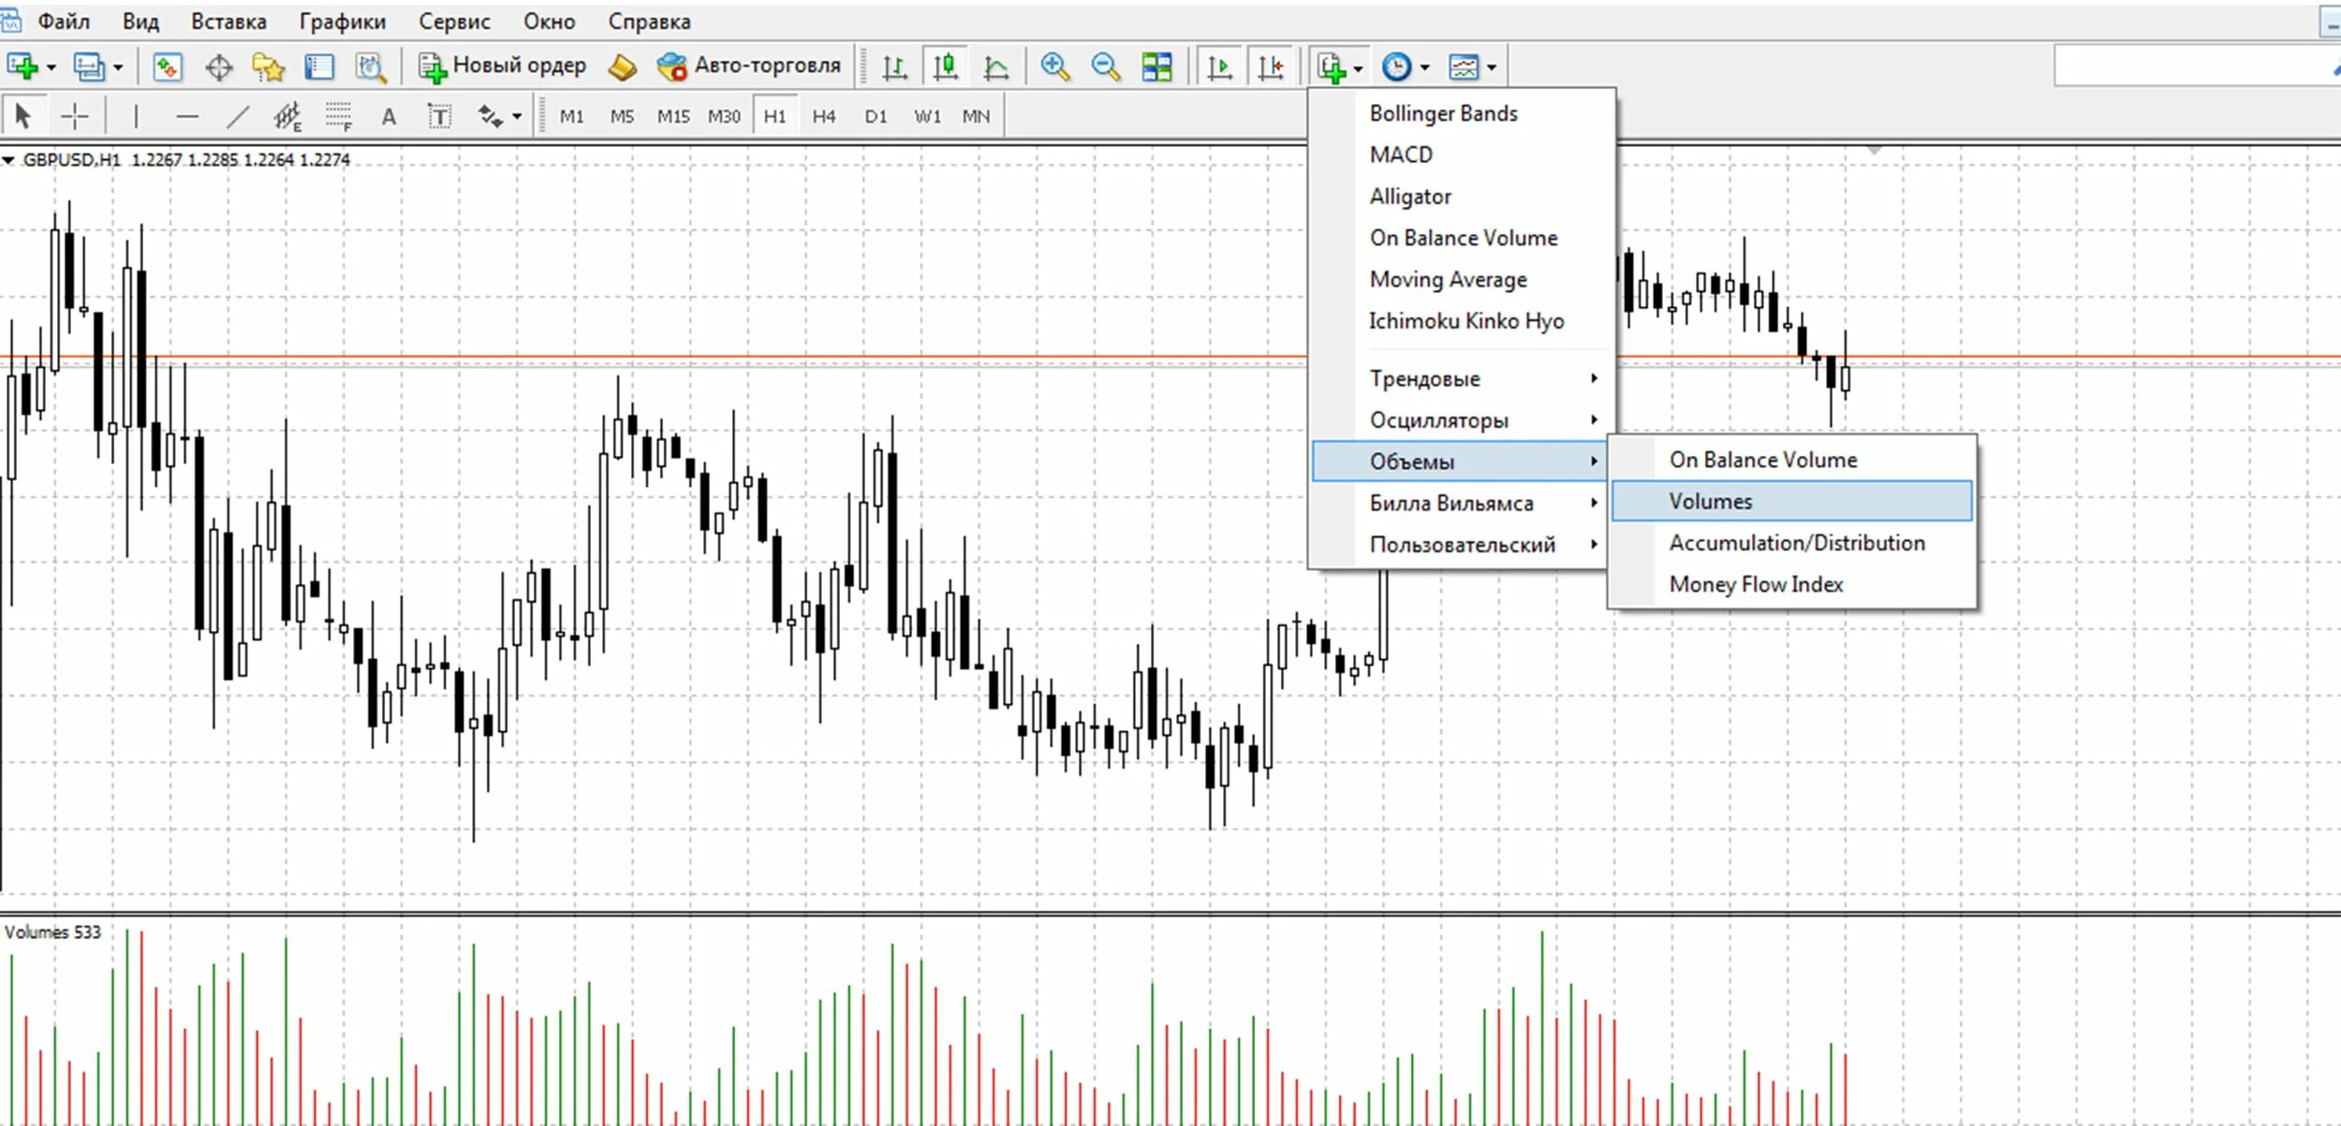
Task: Switch chart to line chart mode
Action: (x=996, y=66)
